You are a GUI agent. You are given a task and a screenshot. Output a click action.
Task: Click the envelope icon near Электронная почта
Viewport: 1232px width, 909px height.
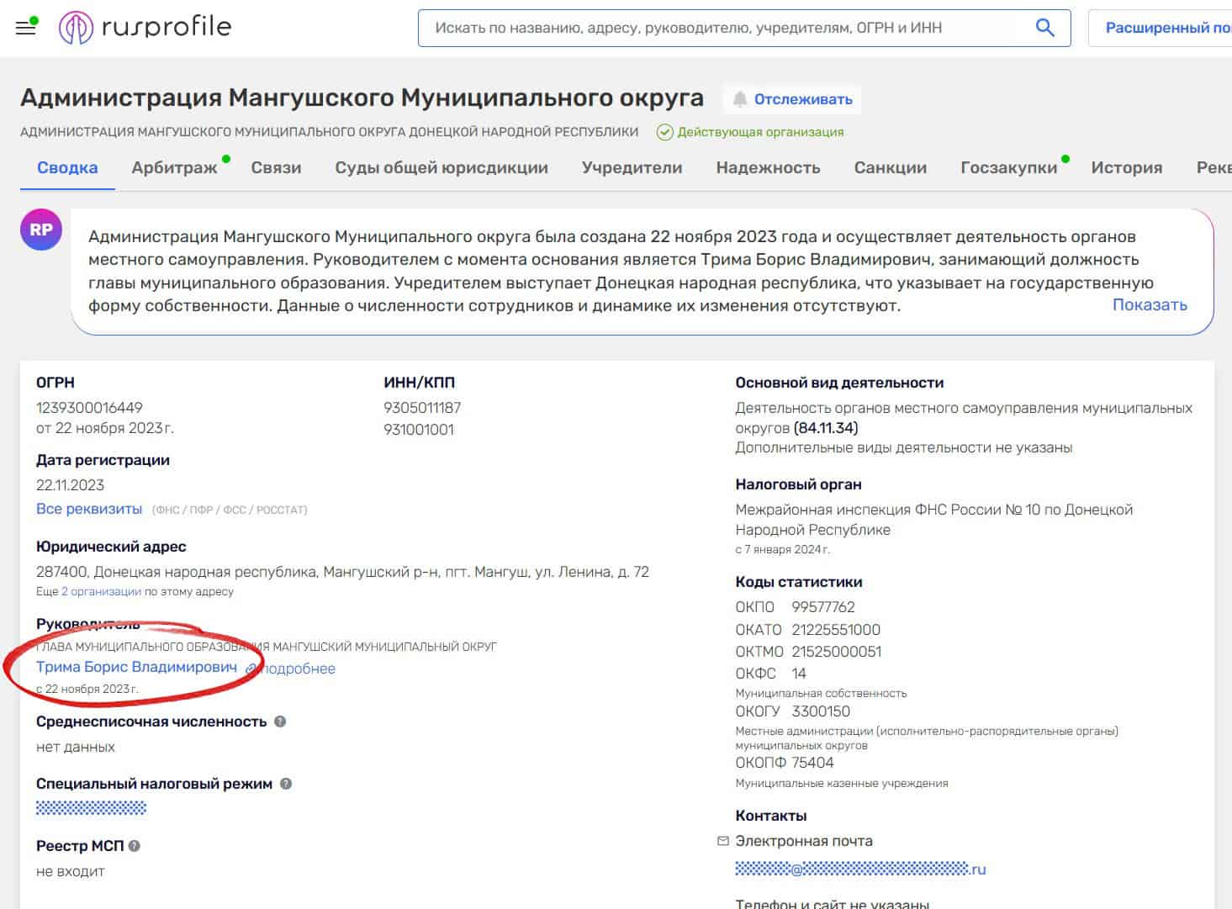pos(723,841)
